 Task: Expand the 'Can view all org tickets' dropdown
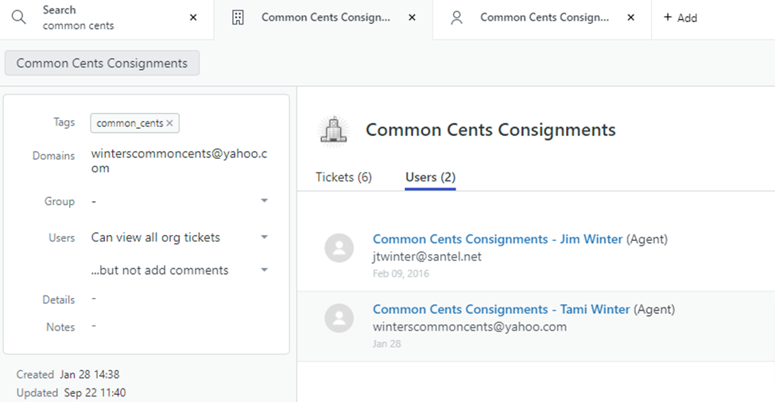[265, 238]
